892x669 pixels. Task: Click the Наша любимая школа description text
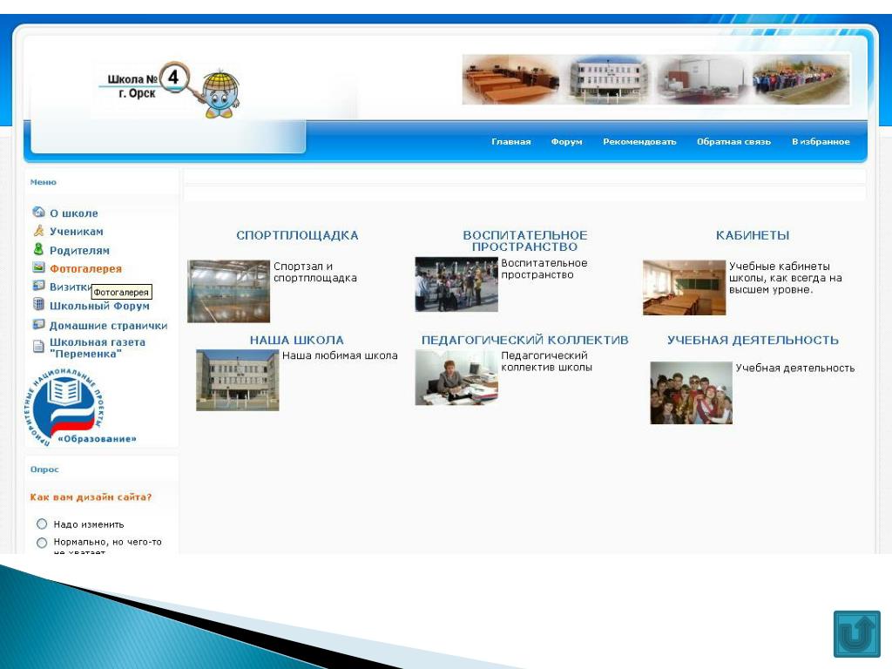(x=340, y=355)
